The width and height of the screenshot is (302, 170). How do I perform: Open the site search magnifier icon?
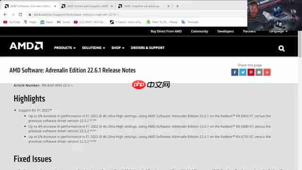pyautogui.click(x=281, y=48)
